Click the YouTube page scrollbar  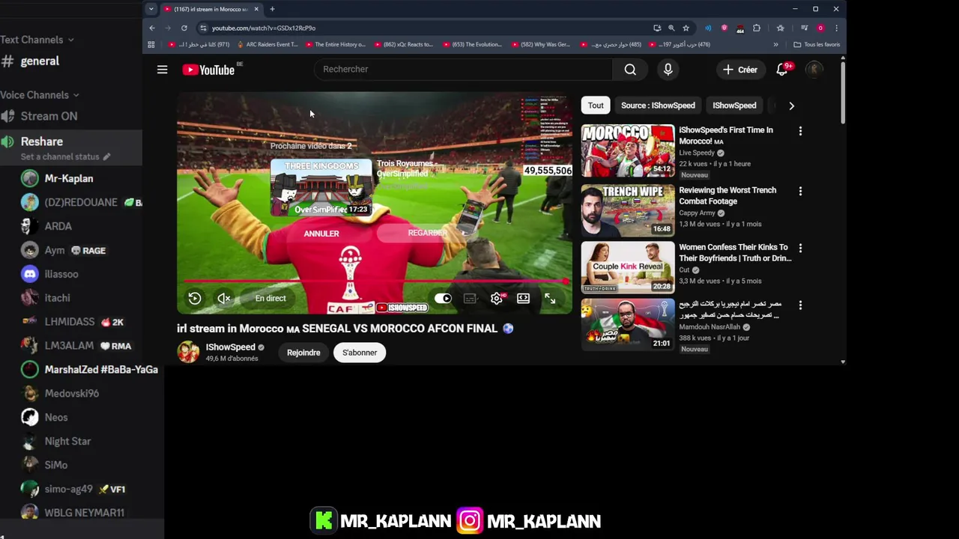pos(843,93)
